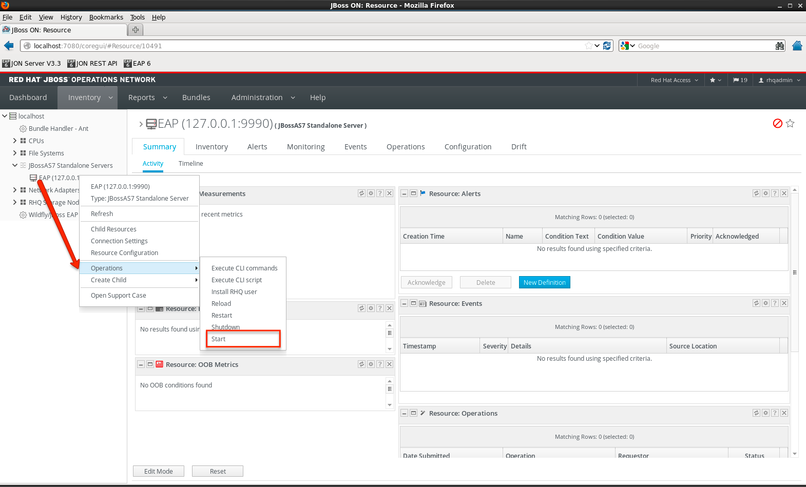Screen dimensions: 806x487
Task: Refresh the Resource: OOB Metrics portlet
Action: pyautogui.click(x=361, y=364)
